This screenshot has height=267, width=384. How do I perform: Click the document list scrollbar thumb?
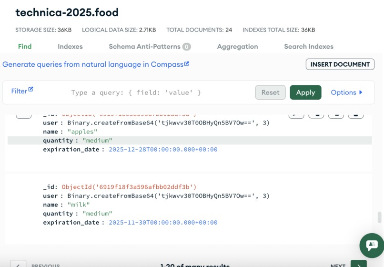click(380, 217)
